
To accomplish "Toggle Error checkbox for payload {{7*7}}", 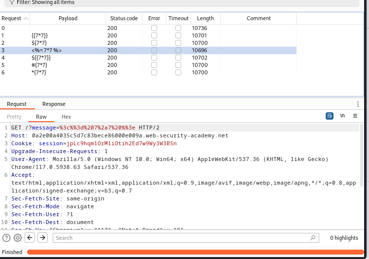I will click(154, 35).
